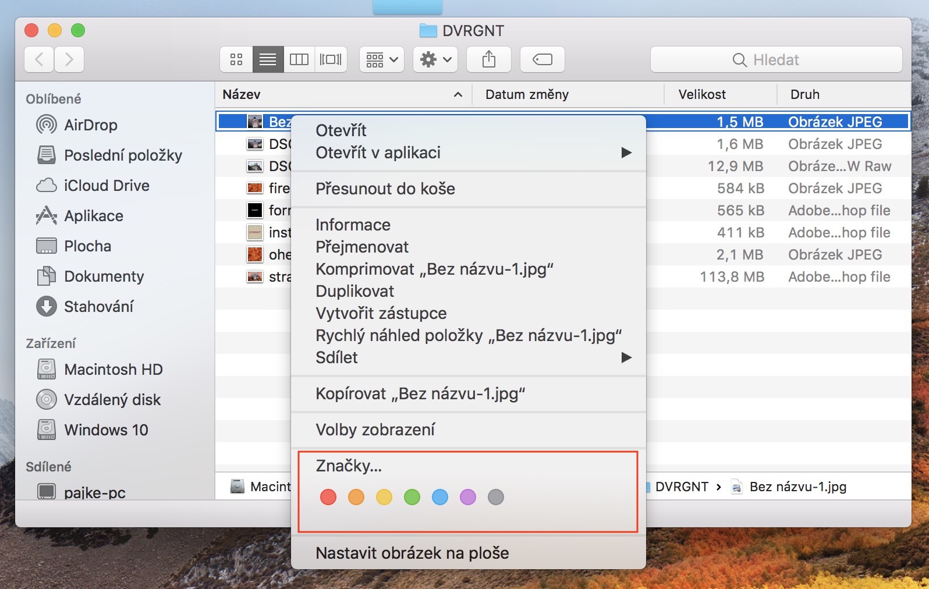
Task: Open the item arrangement dropdown
Action: coord(382,59)
